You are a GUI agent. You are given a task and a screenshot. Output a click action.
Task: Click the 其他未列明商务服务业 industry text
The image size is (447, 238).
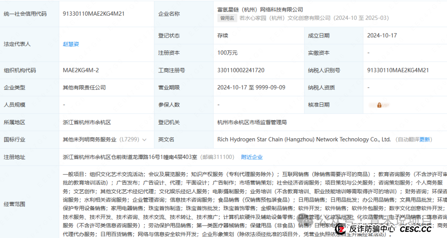pos(89,140)
